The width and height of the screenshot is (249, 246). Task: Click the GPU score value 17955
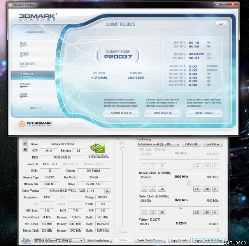pos(99,78)
